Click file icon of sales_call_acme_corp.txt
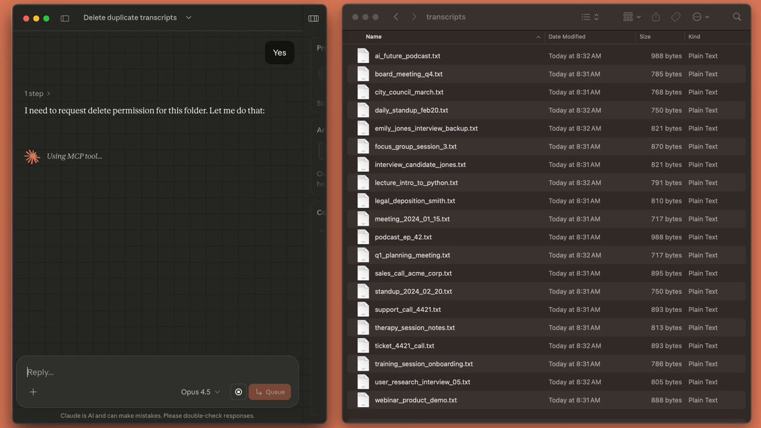 point(363,273)
